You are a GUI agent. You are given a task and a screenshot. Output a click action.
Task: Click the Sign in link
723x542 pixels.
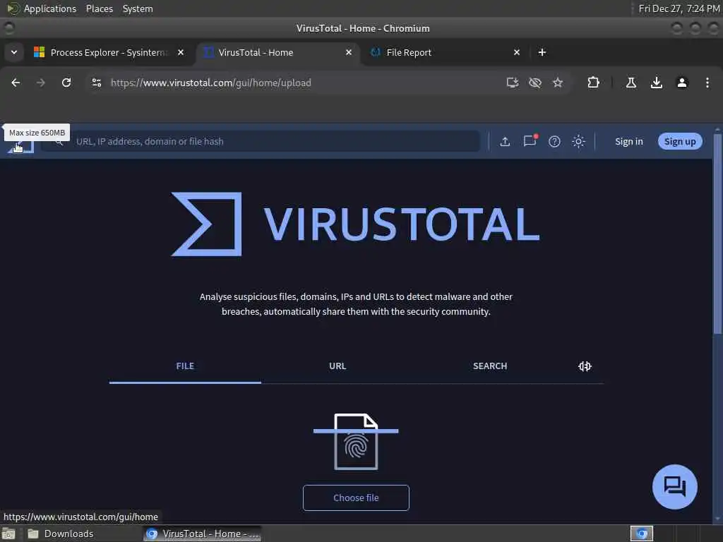point(629,141)
